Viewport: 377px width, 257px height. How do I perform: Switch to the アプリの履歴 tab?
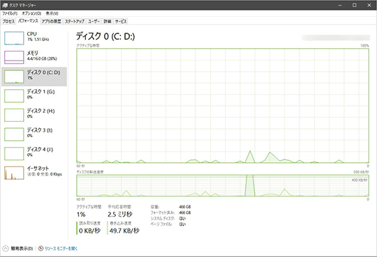[52, 22]
